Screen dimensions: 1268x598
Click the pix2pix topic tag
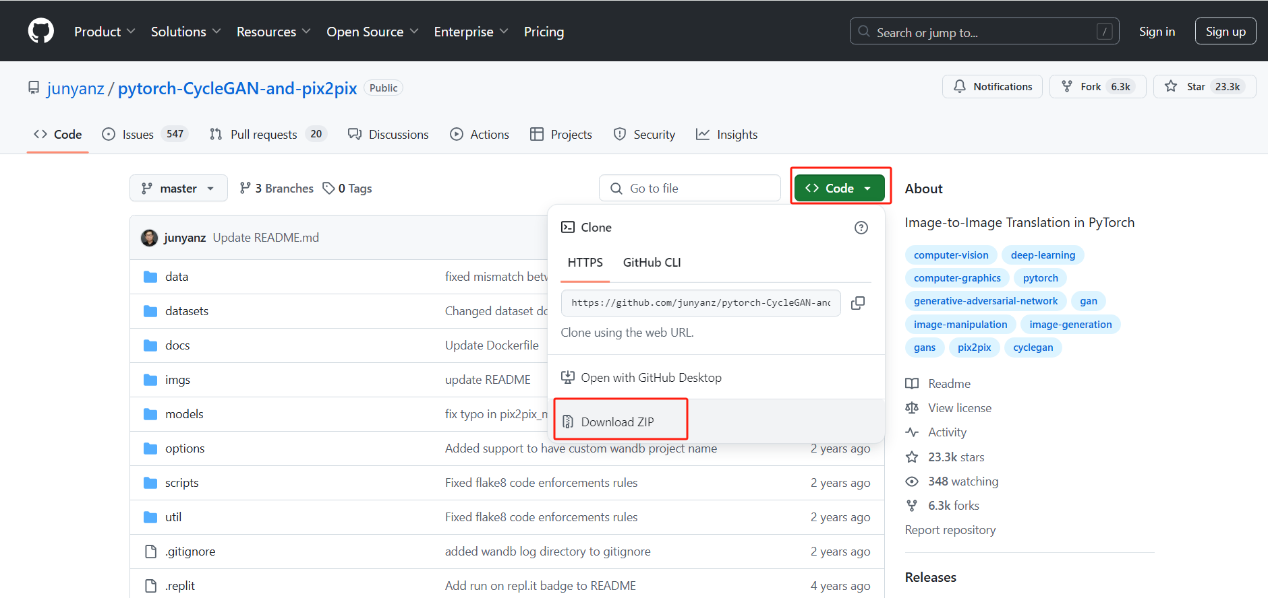[x=975, y=347]
